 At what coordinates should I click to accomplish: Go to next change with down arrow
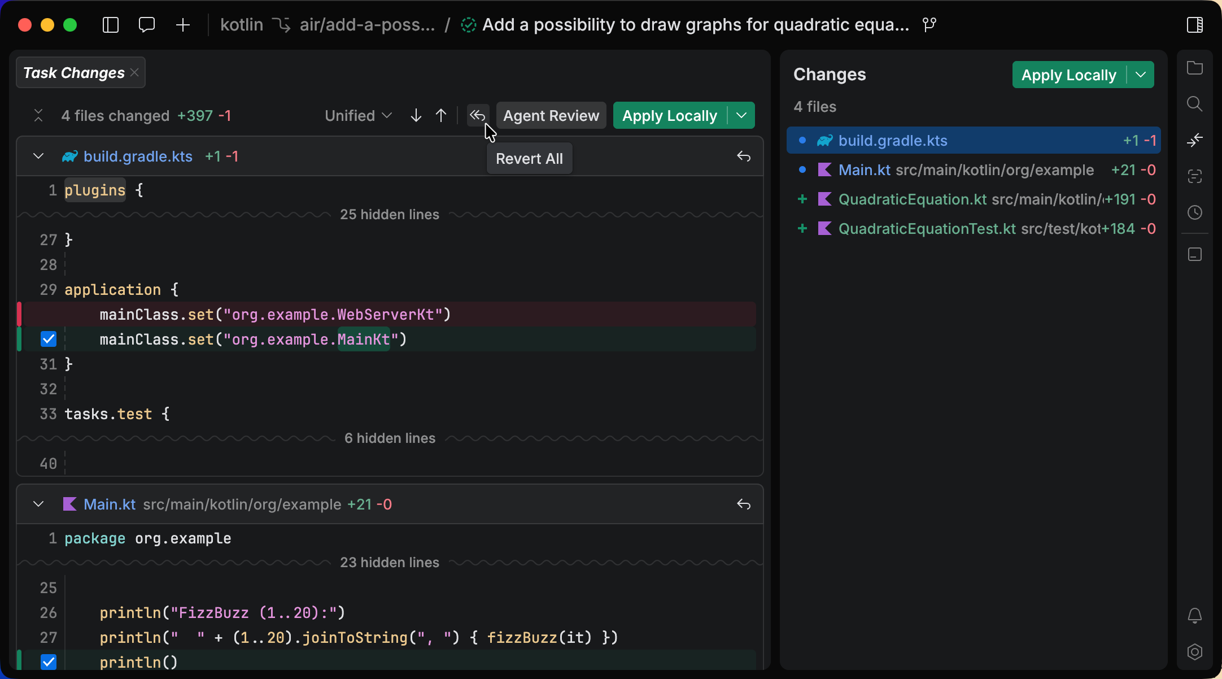click(416, 116)
